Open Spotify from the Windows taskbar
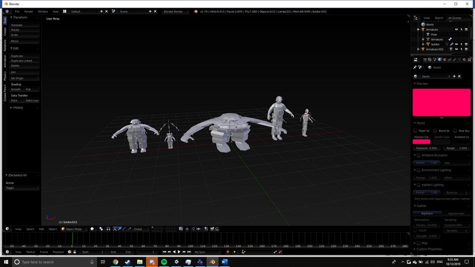 point(164,262)
